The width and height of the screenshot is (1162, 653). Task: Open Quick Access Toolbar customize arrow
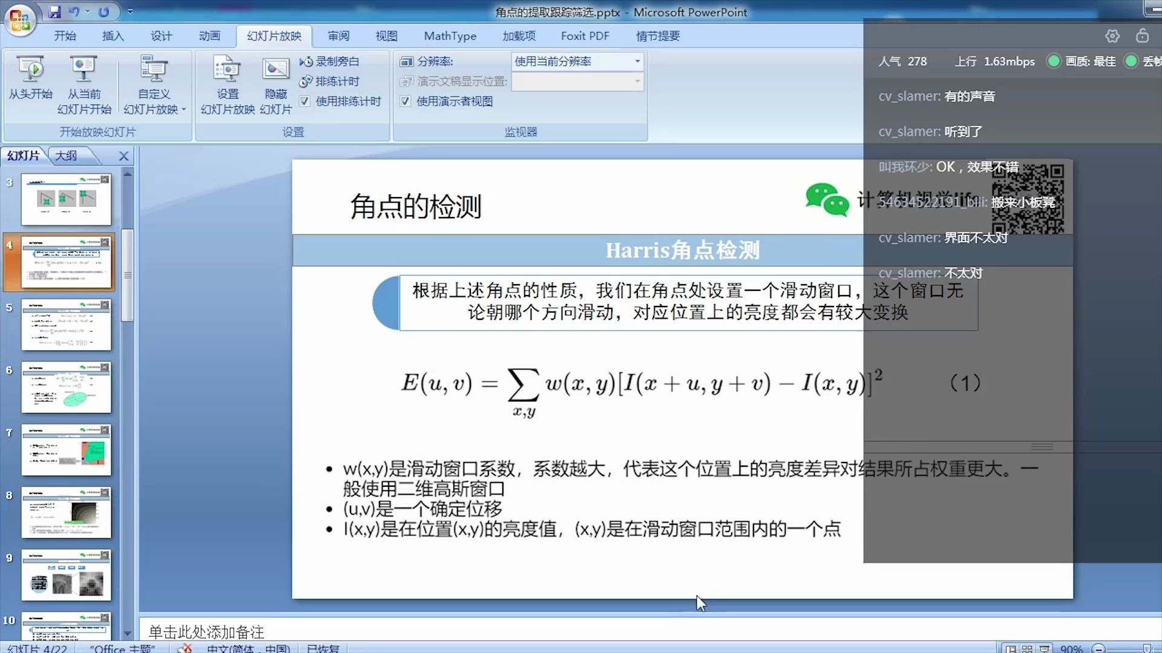click(x=130, y=11)
